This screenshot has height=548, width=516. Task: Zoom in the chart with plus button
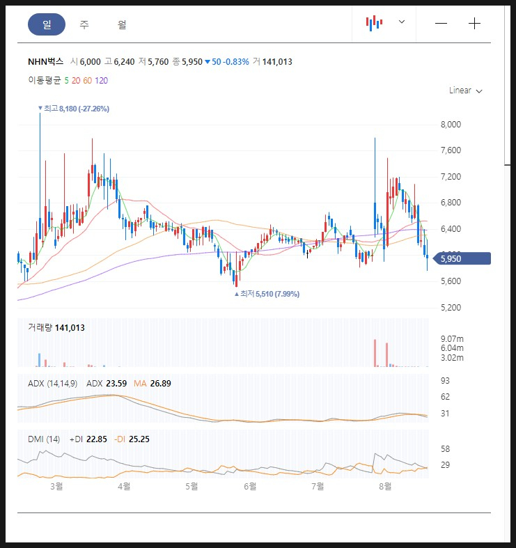click(x=474, y=24)
